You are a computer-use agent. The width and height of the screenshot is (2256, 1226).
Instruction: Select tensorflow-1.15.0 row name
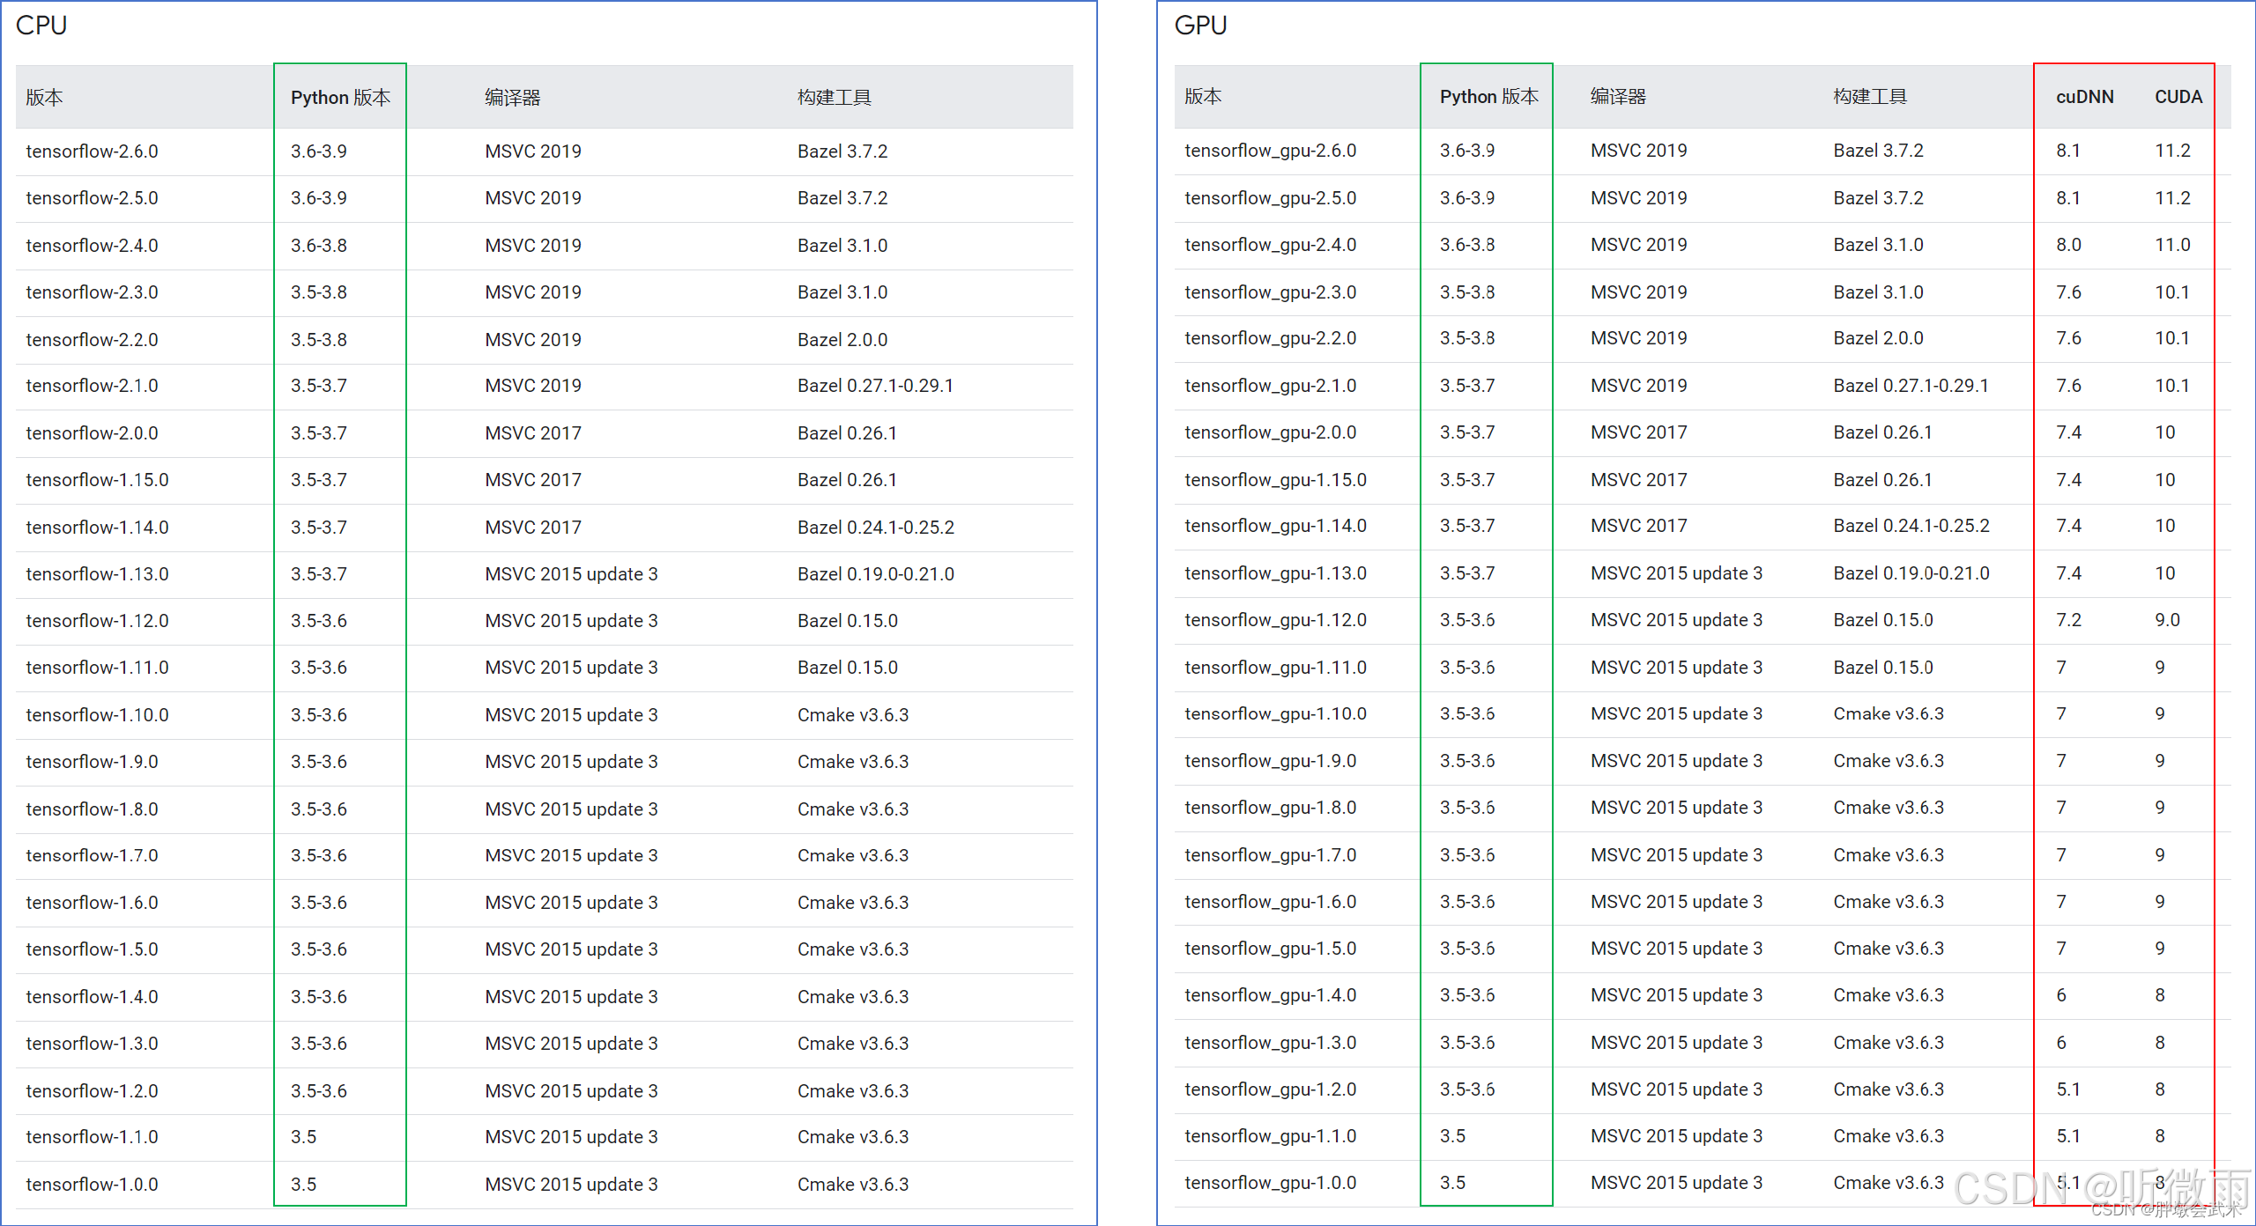coord(97,480)
